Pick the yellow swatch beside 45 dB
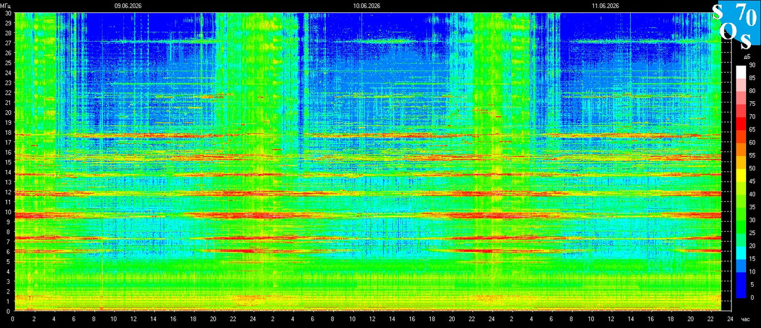Viewport: 761px width, 328px height. click(741, 175)
